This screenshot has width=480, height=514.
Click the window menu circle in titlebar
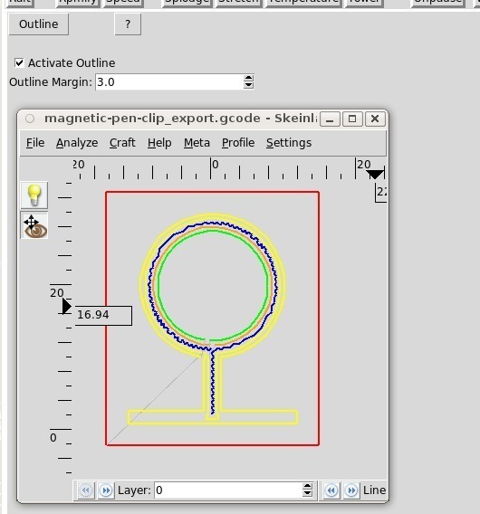pyautogui.click(x=30, y=119)
